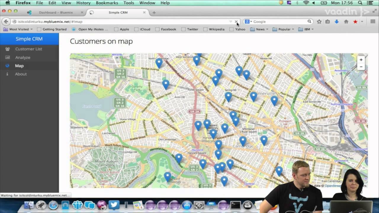
Task: Click the battery status icon
Action: click(323, 3)
